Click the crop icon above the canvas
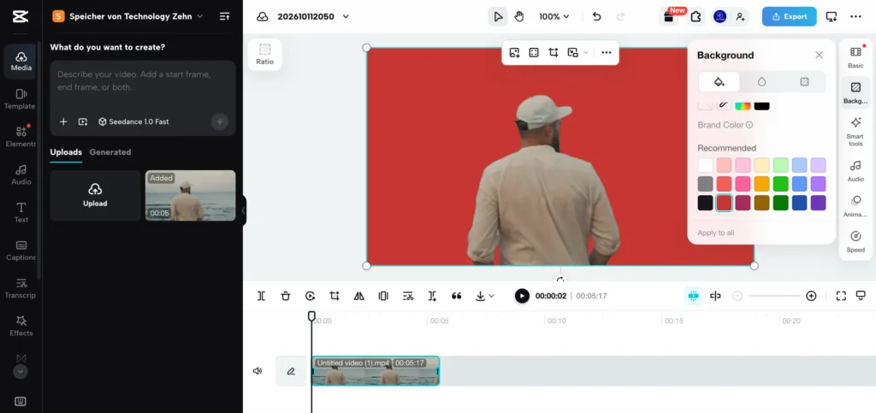Image resolution: width=876 pixels, height=413 pixels. [x=553, y=52]
